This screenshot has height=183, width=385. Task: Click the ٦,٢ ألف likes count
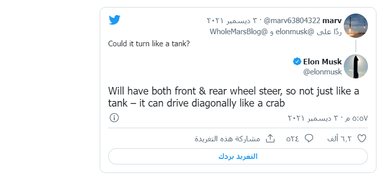(339, 139)
